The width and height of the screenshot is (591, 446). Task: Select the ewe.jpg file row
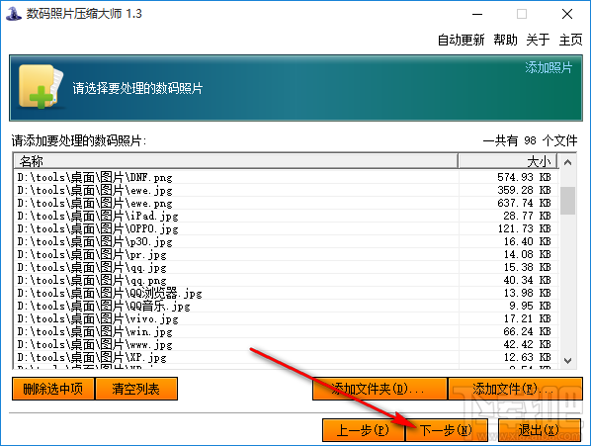287,190
